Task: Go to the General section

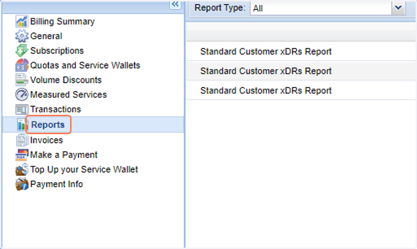Action: [x=46, y=36]
